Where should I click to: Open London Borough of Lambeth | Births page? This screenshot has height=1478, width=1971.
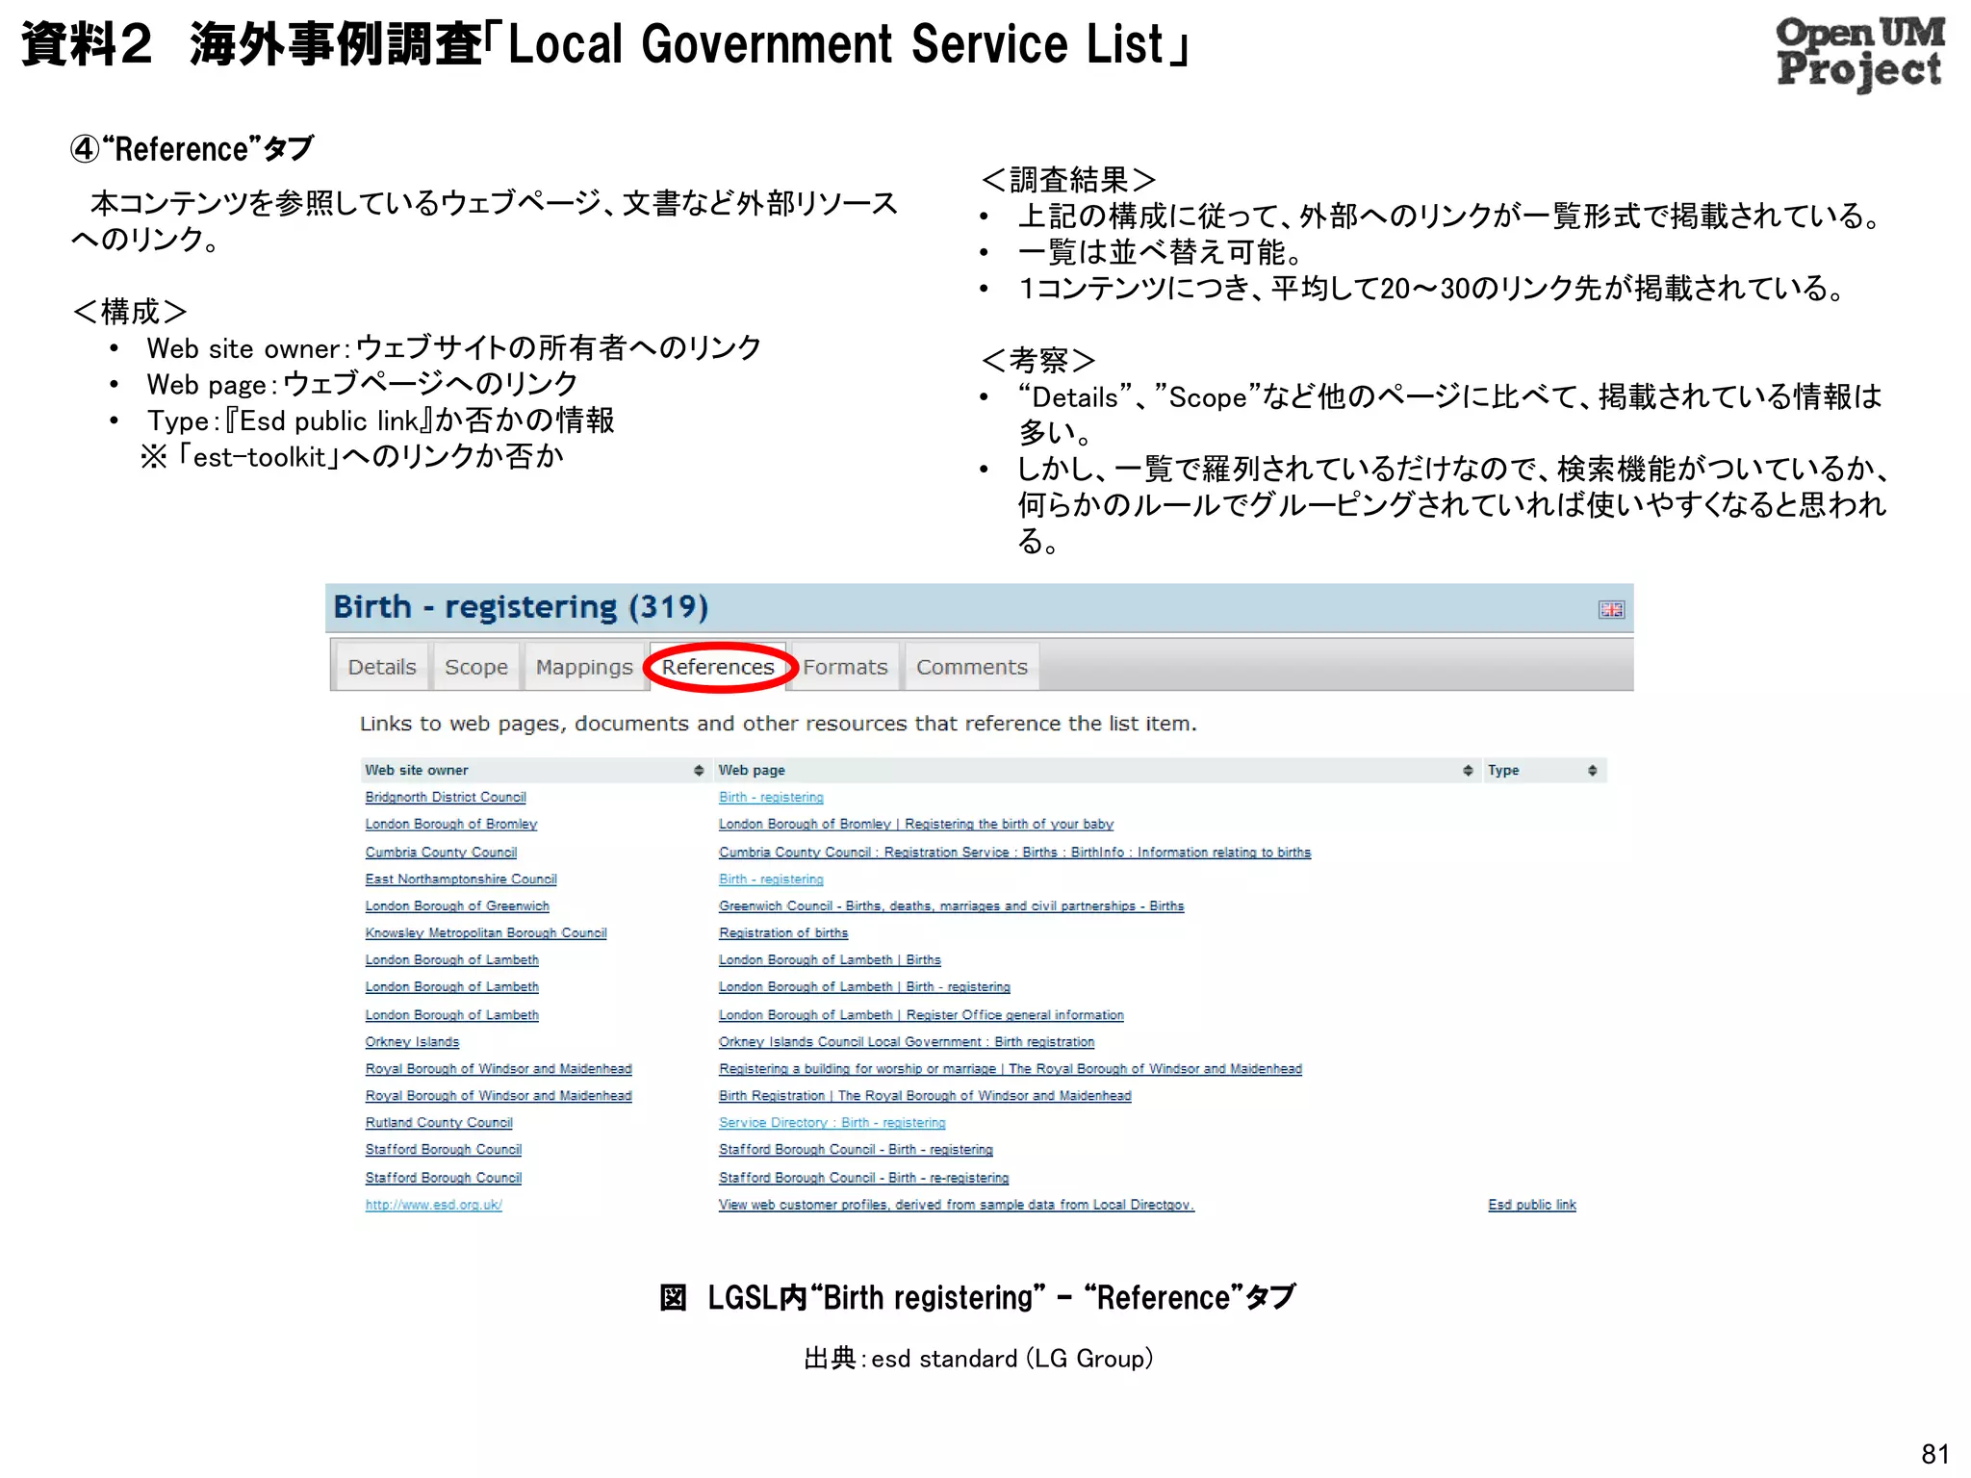(x=830, y=959)
